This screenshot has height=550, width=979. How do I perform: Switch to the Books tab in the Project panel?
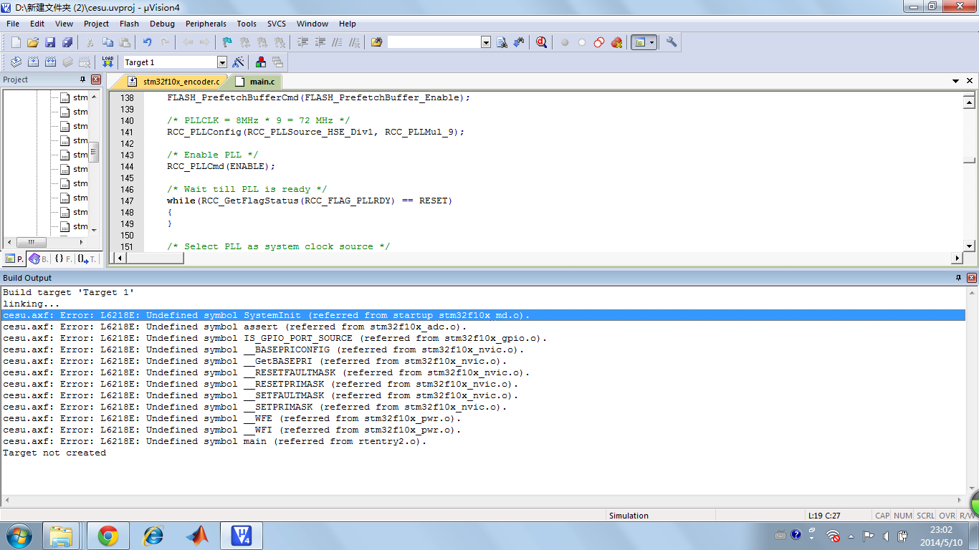click(39, 259)
